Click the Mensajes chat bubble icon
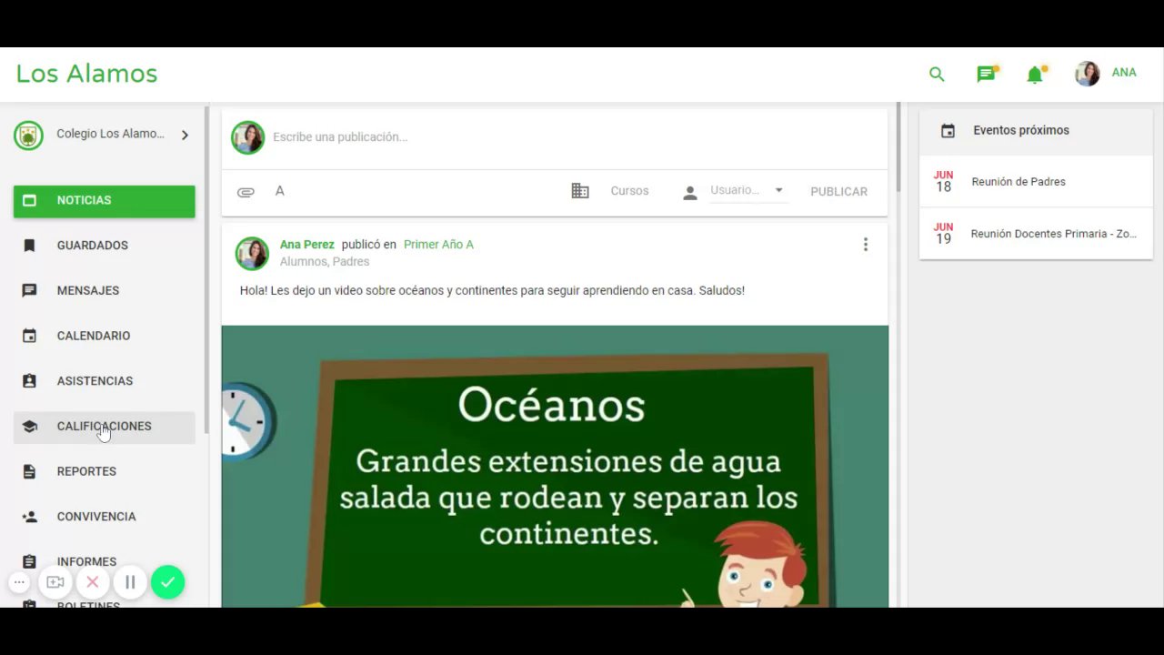 [x=29, y=291]
